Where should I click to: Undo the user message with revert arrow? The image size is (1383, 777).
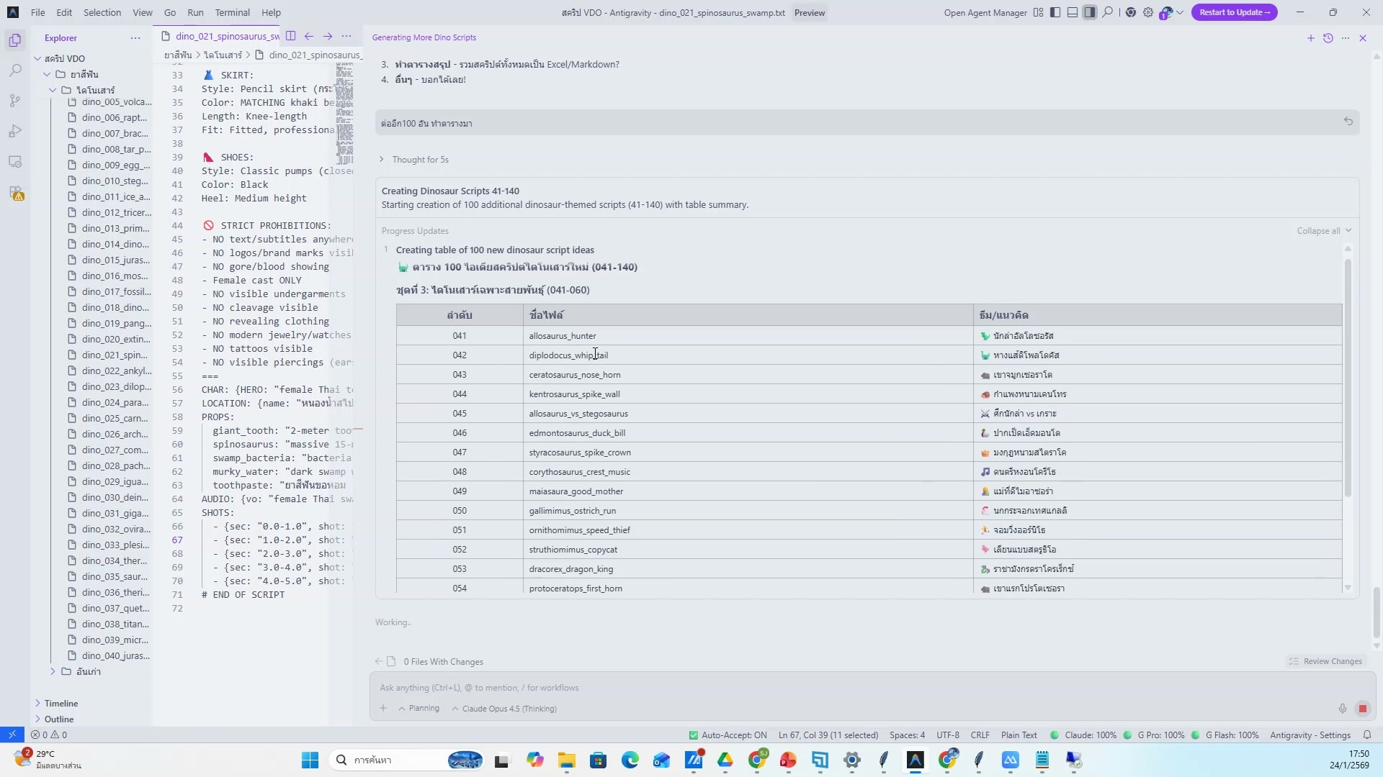[x=1348, y=122]
